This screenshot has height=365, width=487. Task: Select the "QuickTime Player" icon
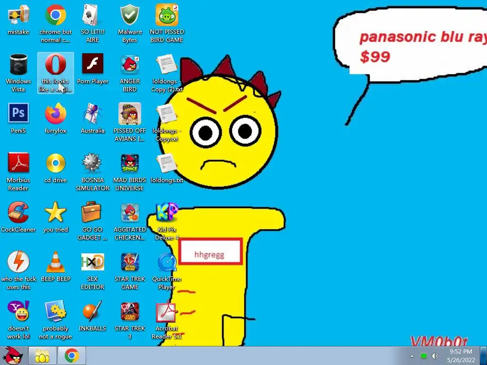(x=167, y=262)
